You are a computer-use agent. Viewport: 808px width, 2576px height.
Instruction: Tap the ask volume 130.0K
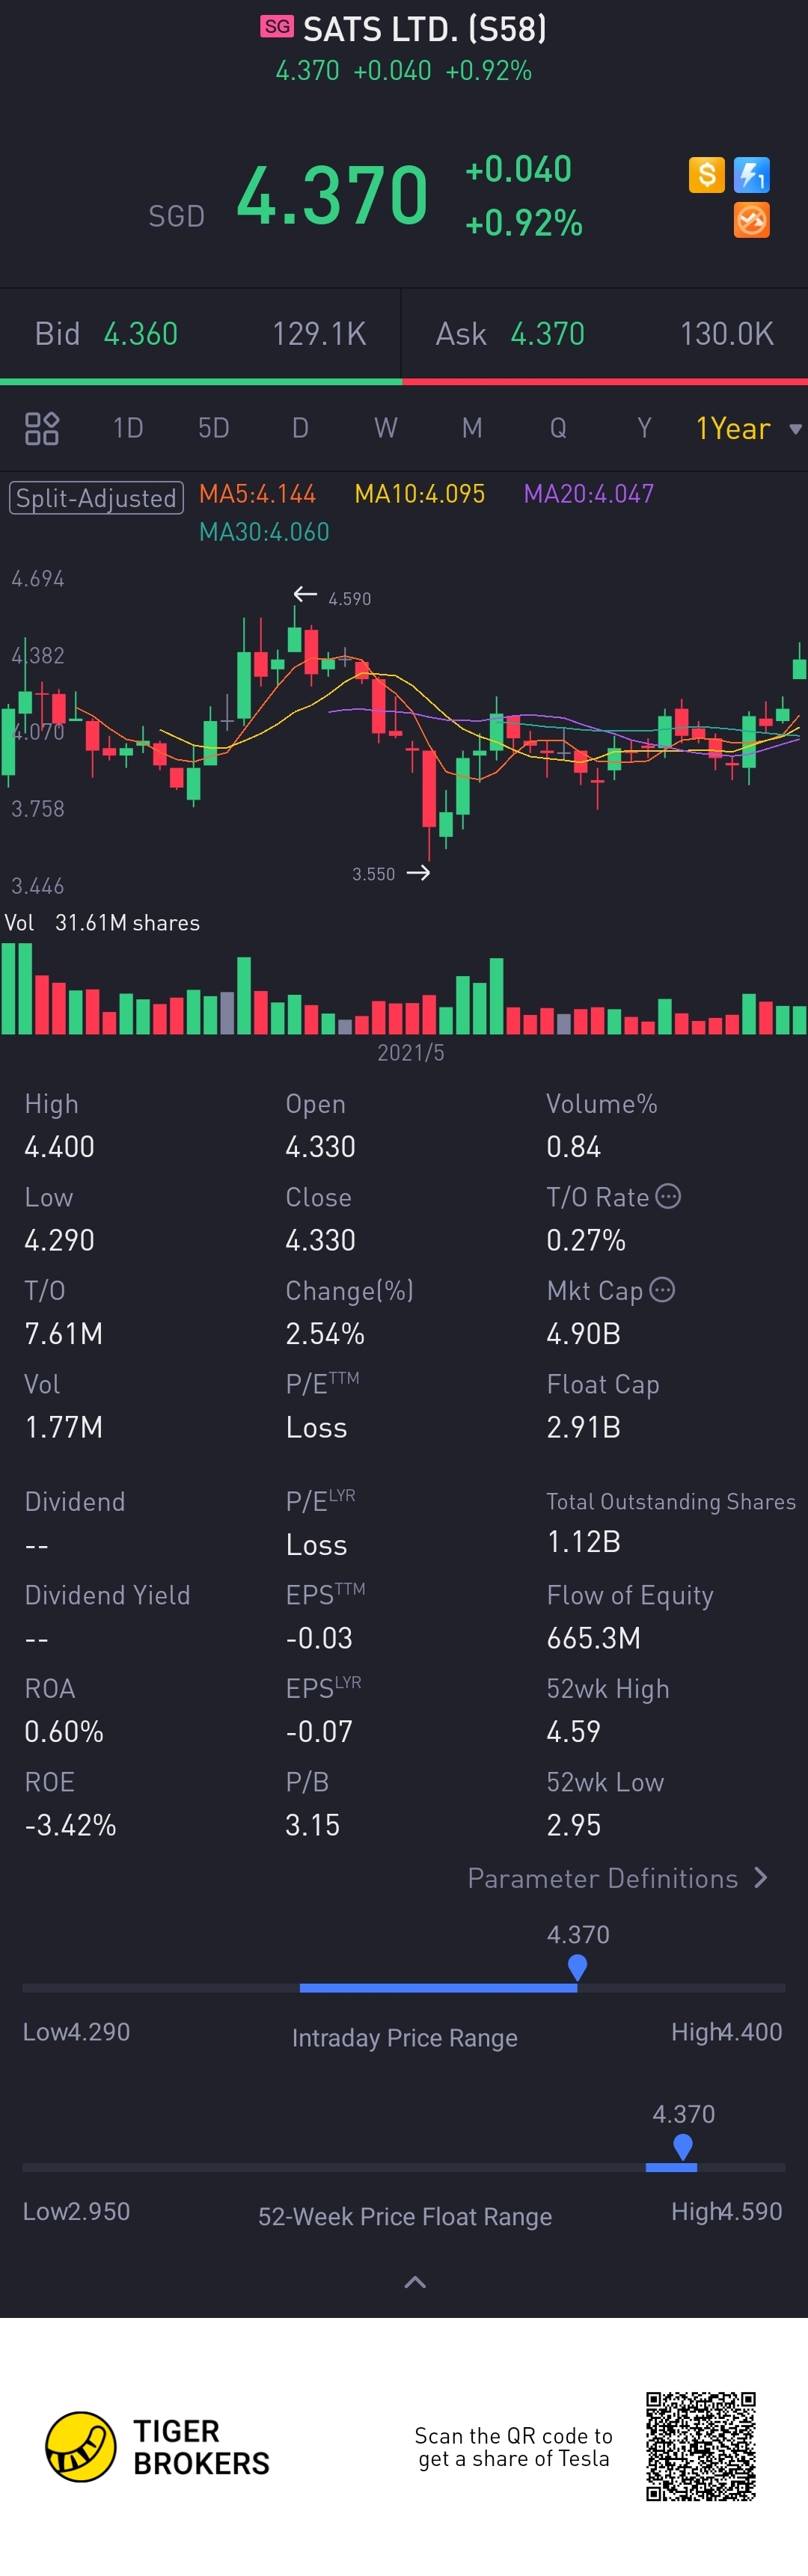point(727,334)
